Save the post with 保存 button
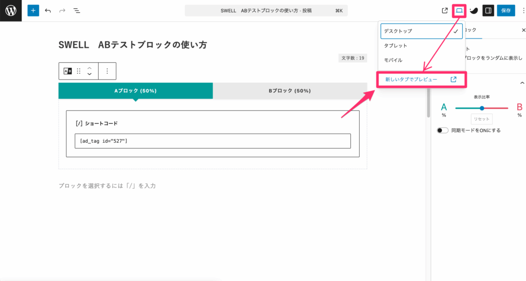This screenshot has width=526, height=281. click(x=506, y=11)
